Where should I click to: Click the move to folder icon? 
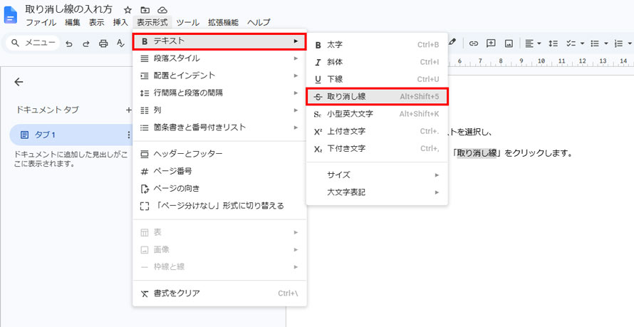coord(145,10)
